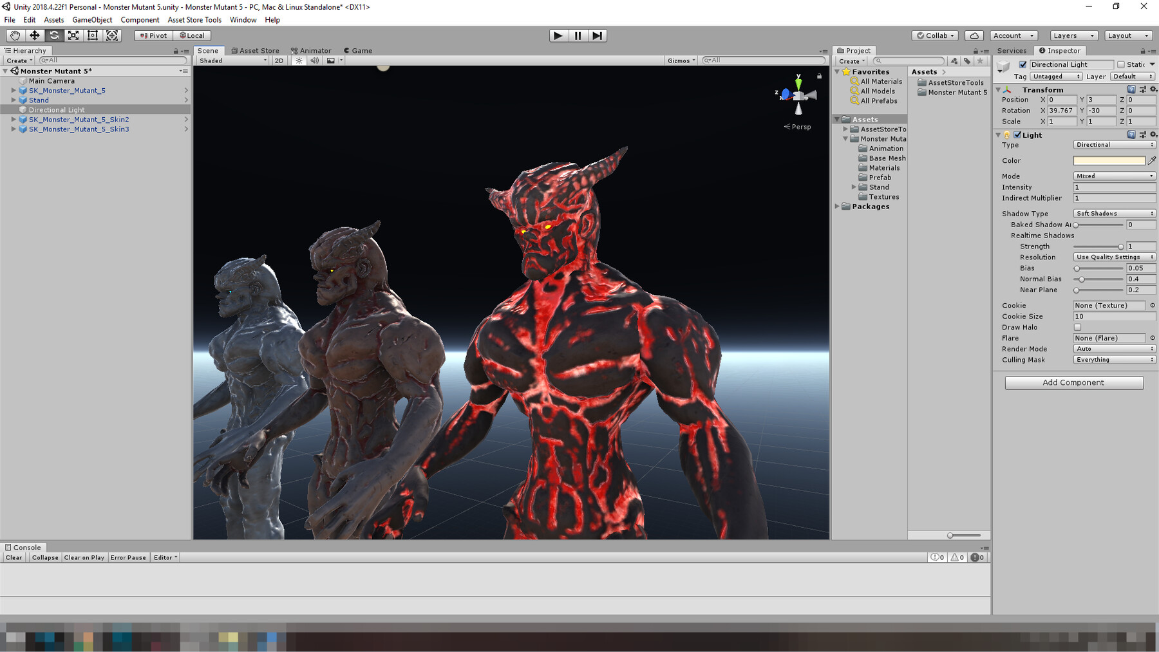This screenshot has height=652, width=1159.
Task: Select the Rotate tool
Action: coord(54,35)
